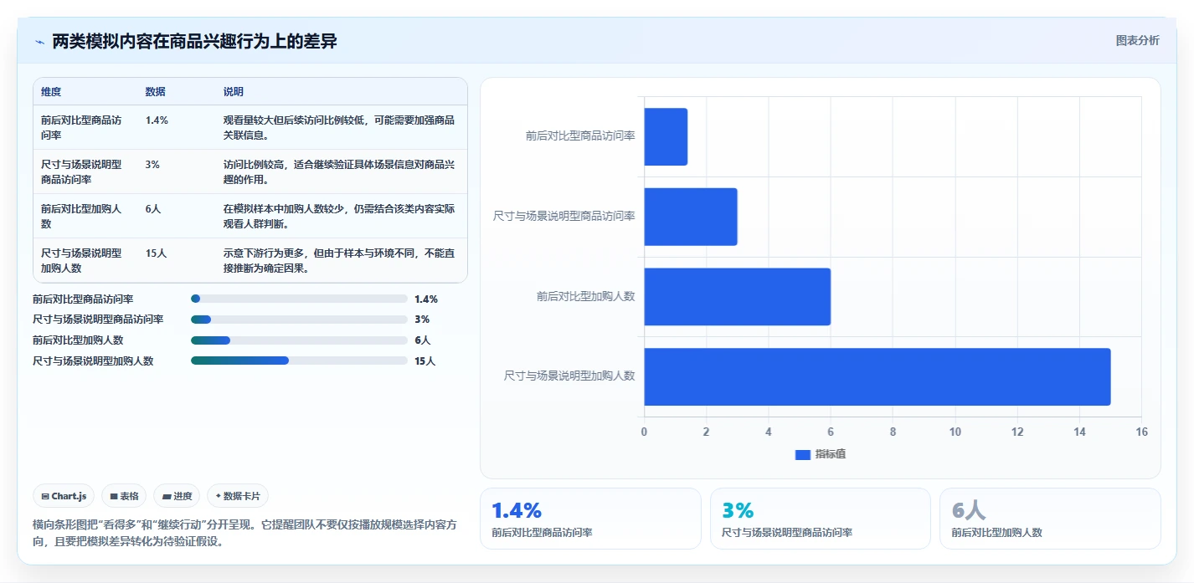Click the chart bar for 前后对比型加购人数
This screenshot has width=1194, height=583.
[737, 296]
